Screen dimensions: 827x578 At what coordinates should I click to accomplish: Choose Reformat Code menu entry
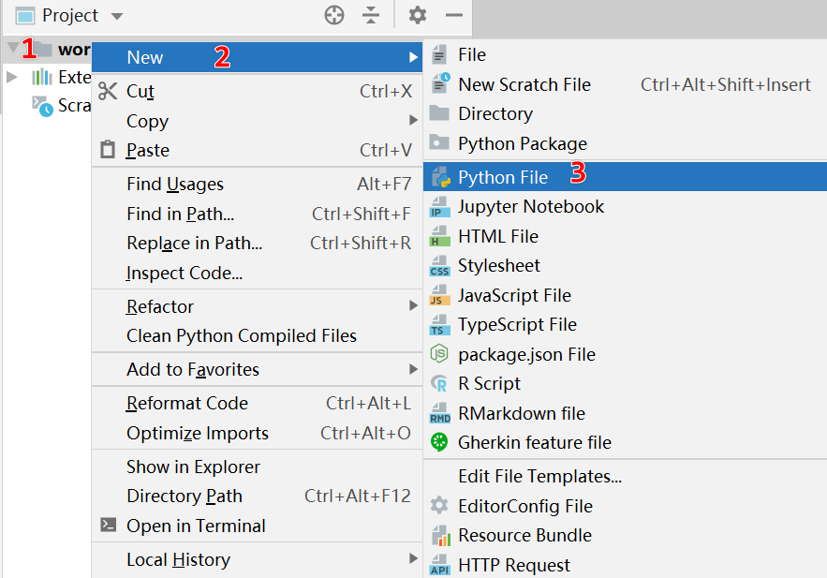click(x=187, y=404)
